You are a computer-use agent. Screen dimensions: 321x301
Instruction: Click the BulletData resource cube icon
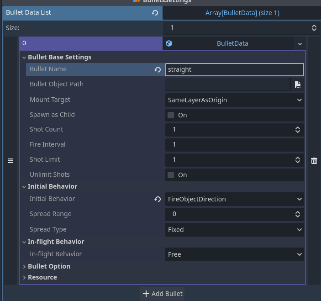coord(169,44)
